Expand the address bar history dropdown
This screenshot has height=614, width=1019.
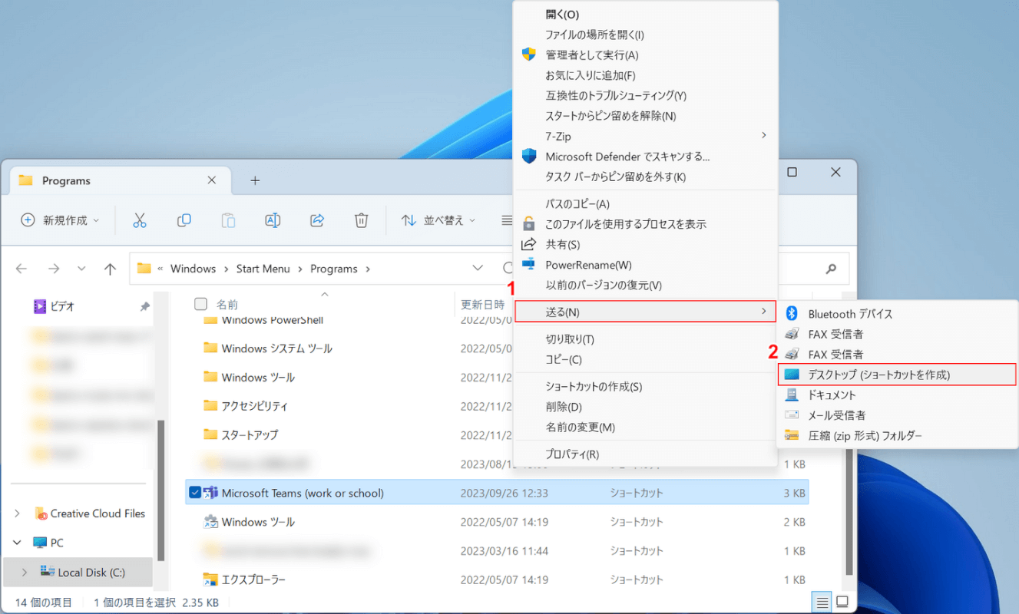(478, 269)
